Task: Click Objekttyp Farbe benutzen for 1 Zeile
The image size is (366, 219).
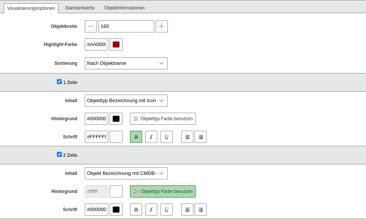Action: 163,119
